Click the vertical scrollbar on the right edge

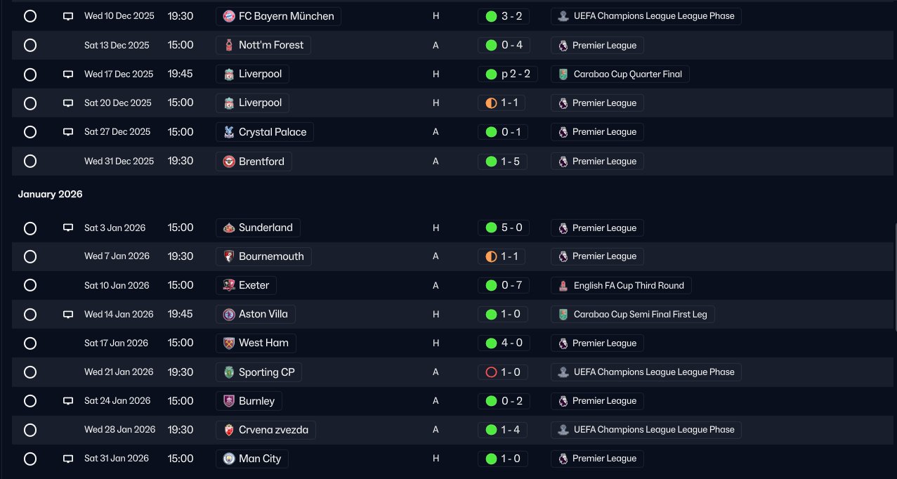coord(894,276)
